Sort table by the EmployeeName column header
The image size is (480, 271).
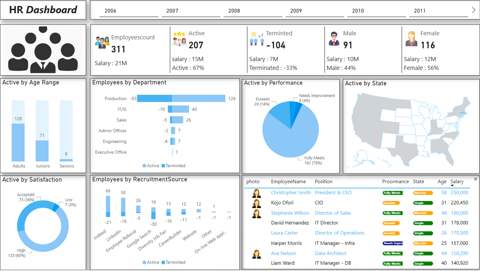288,182
